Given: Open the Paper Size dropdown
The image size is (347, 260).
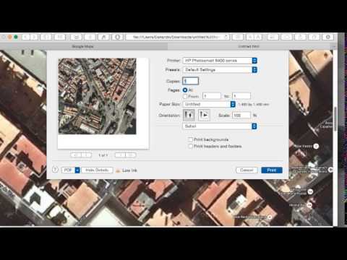Looking at the screenshot, I should coord(209,104).
